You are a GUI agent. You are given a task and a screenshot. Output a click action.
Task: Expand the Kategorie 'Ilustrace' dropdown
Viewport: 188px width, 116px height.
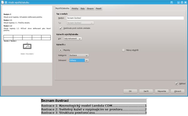pyautogui.click(x=79, y=56)
